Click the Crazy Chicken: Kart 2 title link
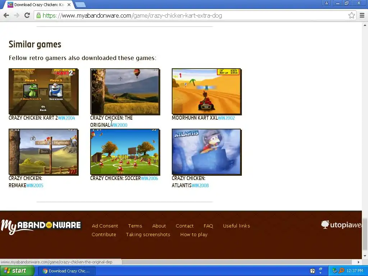Screen dimensions: 368x276 [33, 118]
